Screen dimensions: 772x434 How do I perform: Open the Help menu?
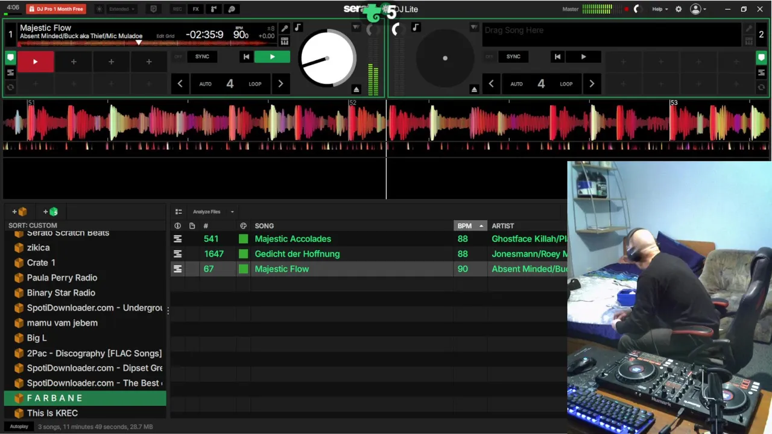(660, 9)
